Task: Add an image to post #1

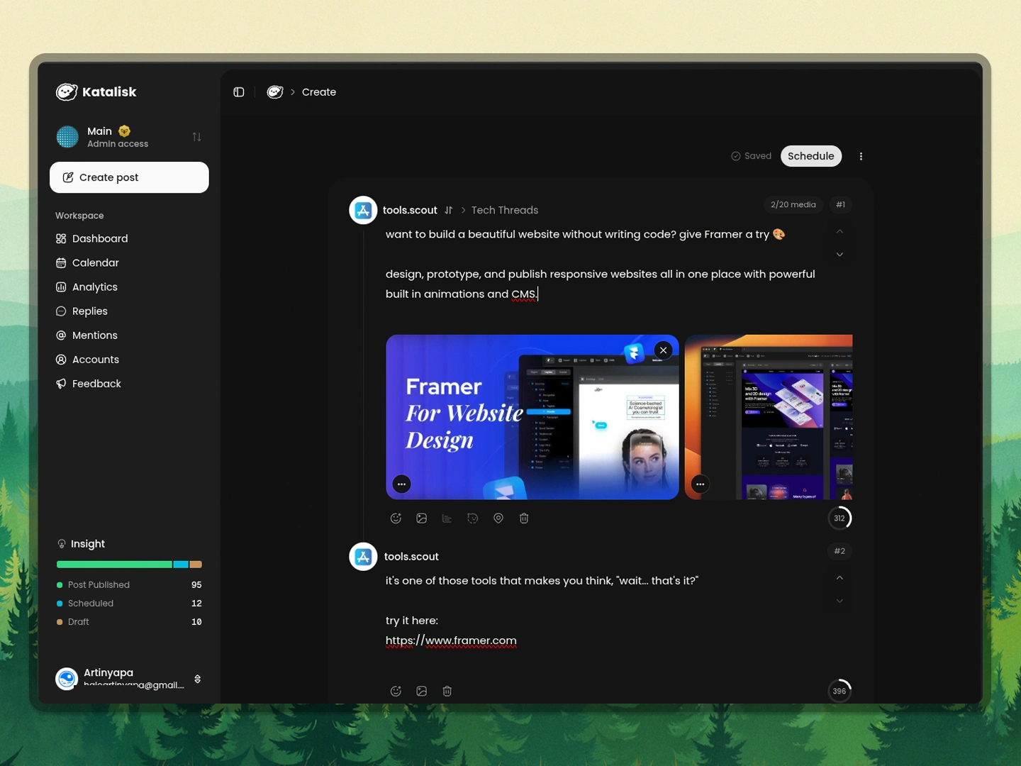Action: pyautogui.click(x=422, y=518)
